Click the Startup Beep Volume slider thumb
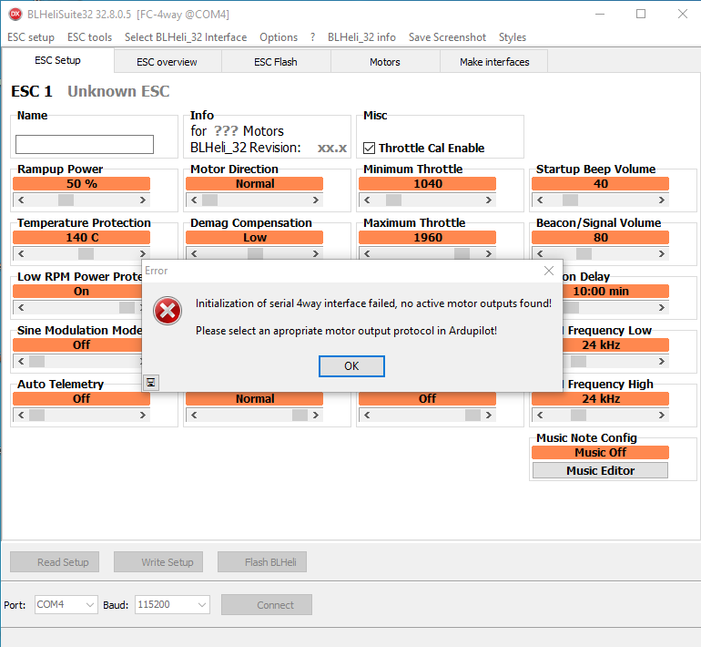This screenshot has height=647, width=701. (570, 200)
